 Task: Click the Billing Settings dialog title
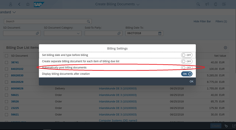coord(117,48)
